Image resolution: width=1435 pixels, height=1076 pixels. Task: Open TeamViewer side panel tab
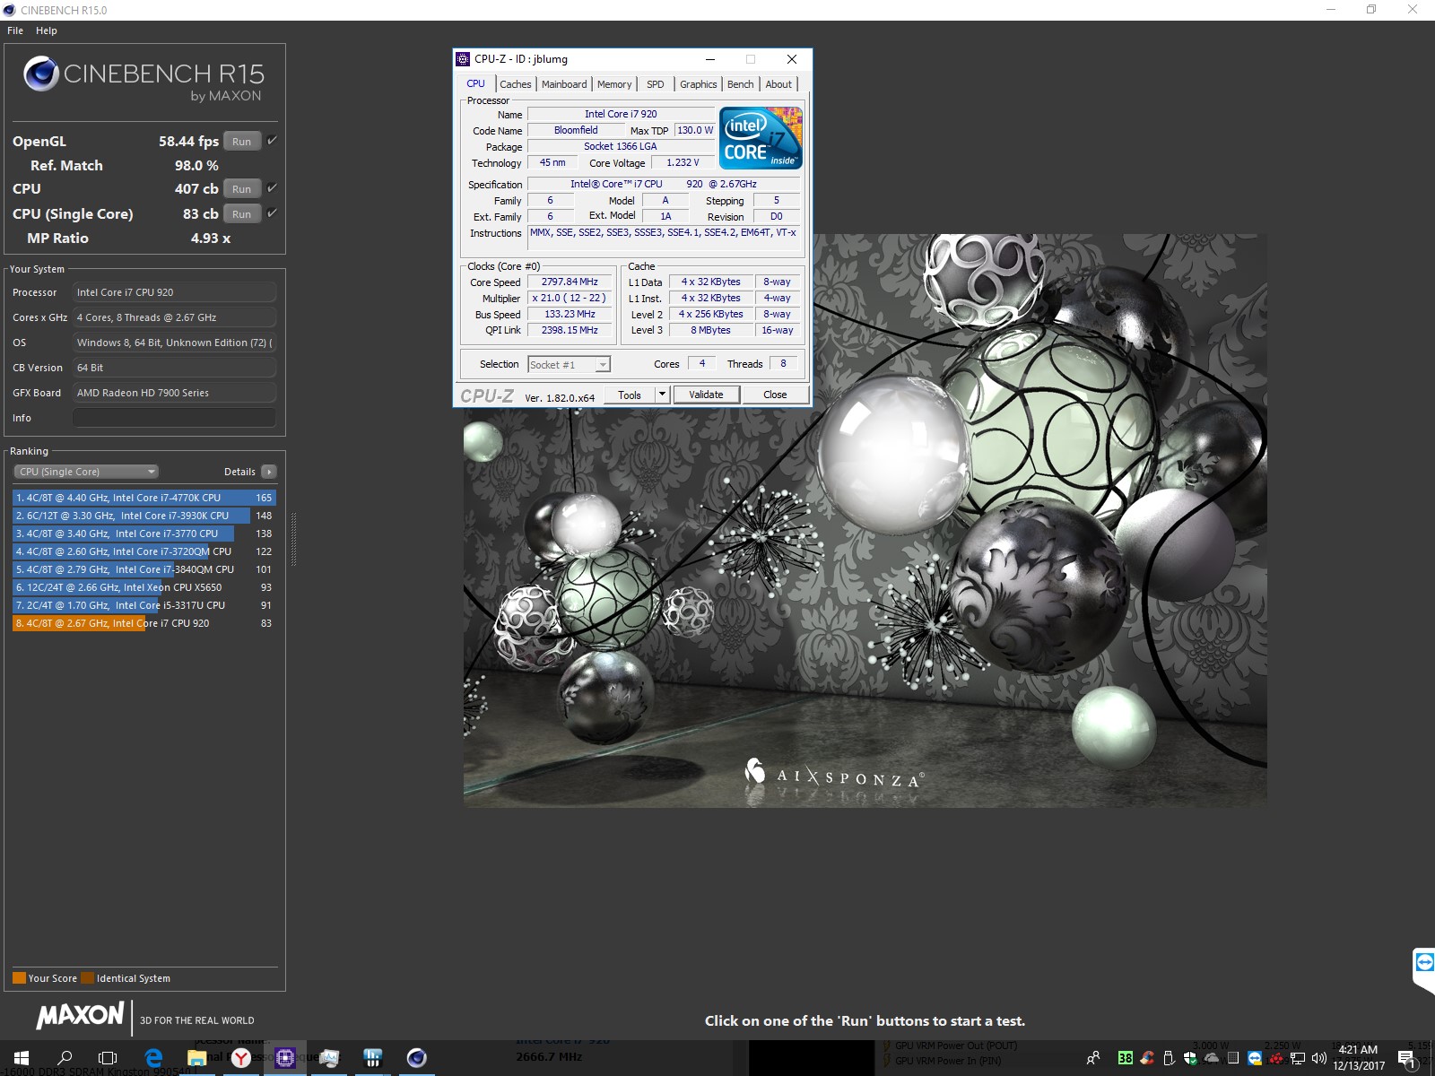[x=1424, y=968]
